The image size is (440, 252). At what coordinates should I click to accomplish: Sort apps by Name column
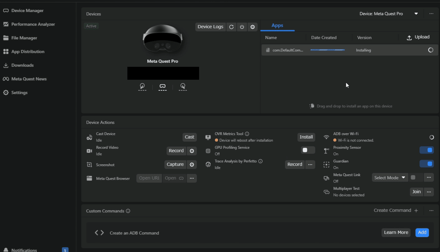pos(271,38)
